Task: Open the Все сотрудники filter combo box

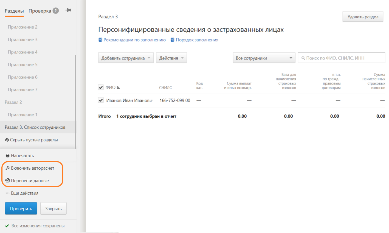Action: (264, 58)
